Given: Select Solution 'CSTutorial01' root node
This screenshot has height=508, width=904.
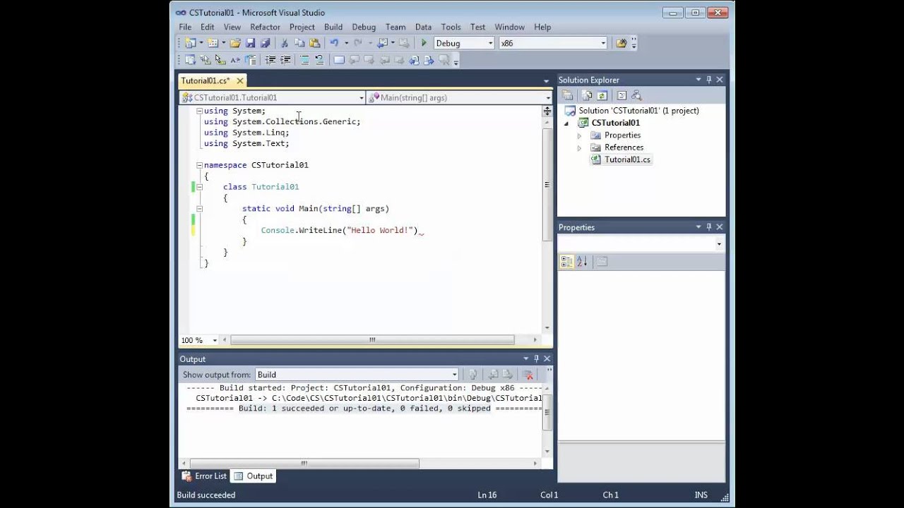Looking at the screenshot, I should (638, 111).
